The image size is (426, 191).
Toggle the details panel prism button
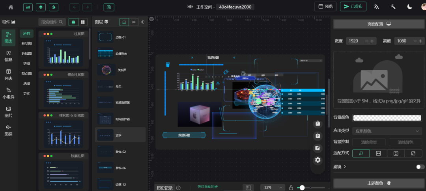tap(54, 7)
